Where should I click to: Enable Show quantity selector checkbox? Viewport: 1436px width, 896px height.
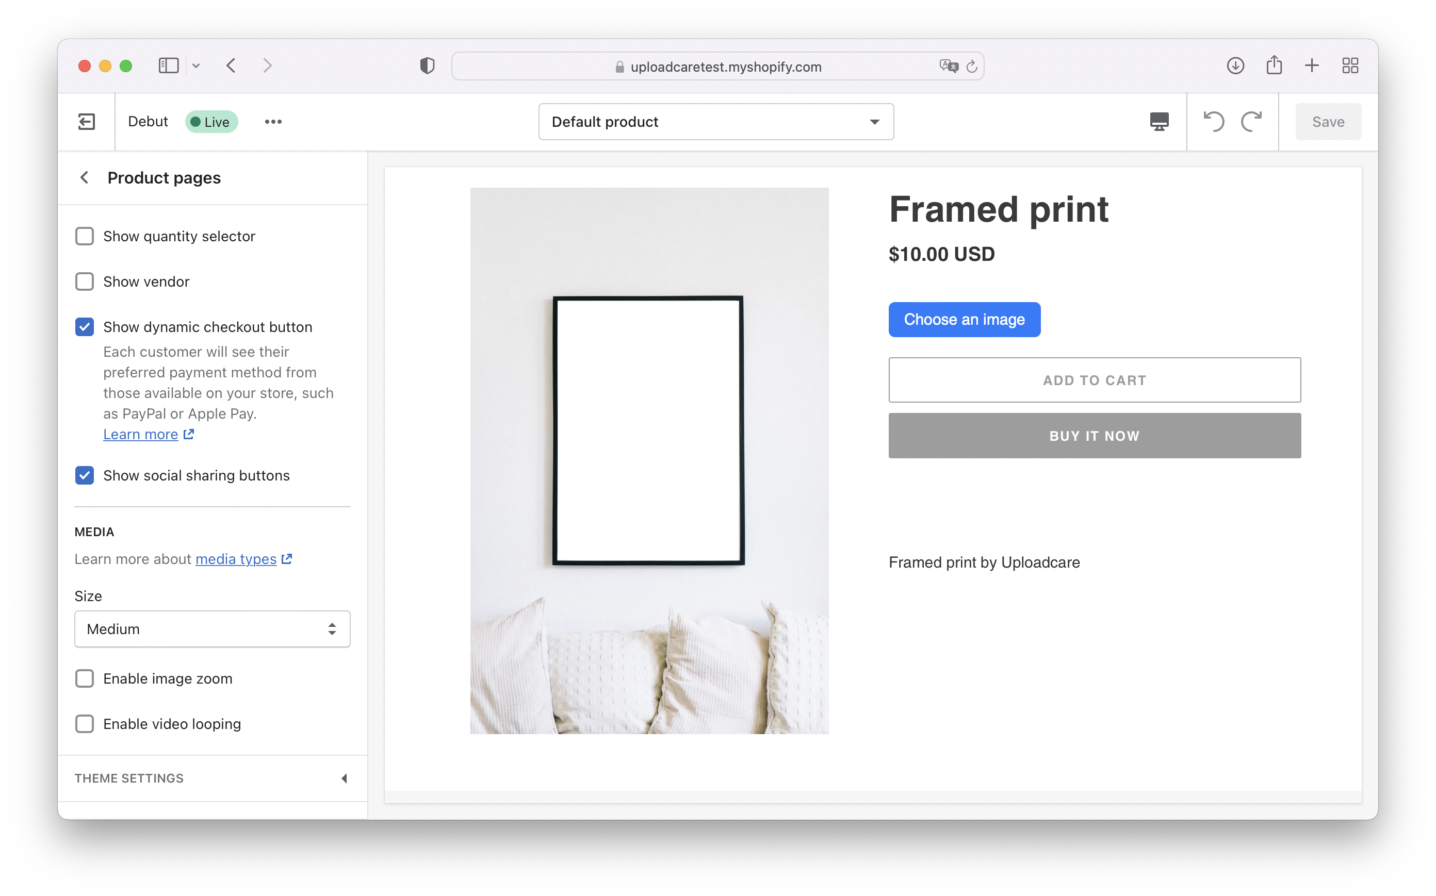click(84, 236)
